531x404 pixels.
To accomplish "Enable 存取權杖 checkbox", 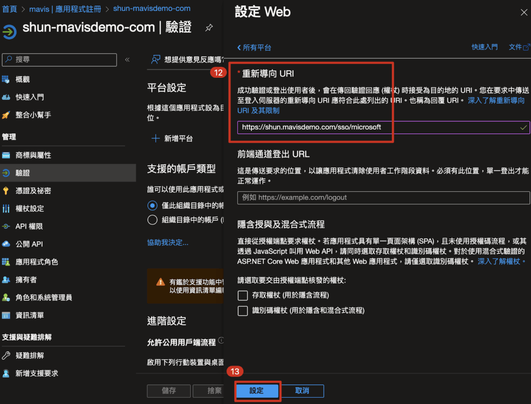I will coord(243,296).
